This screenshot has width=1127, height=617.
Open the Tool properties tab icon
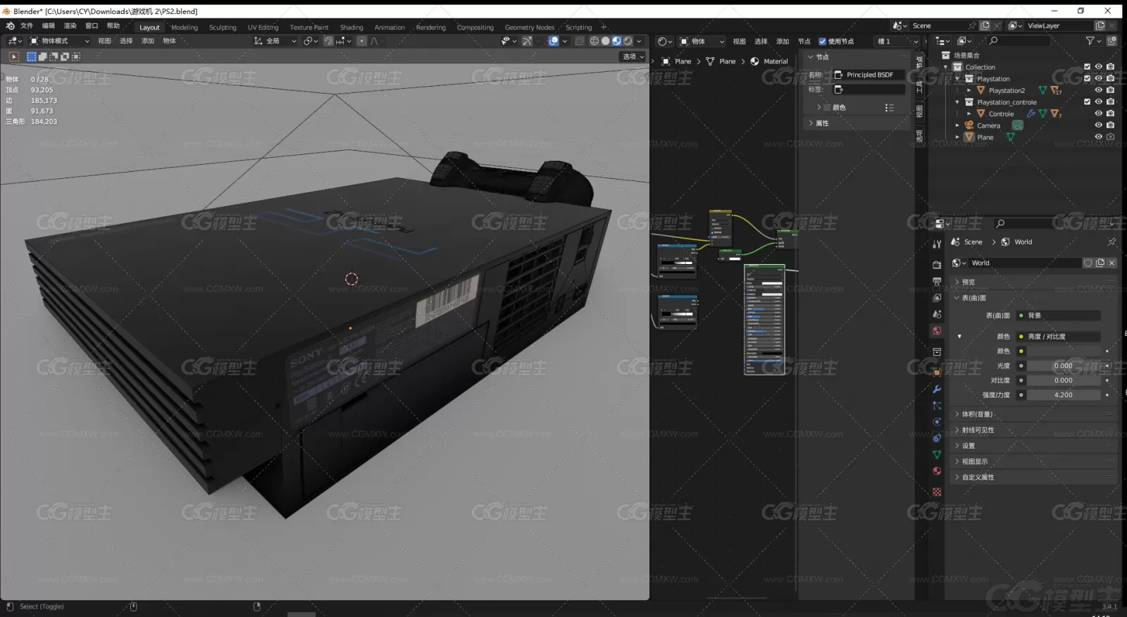click(937, 244)
